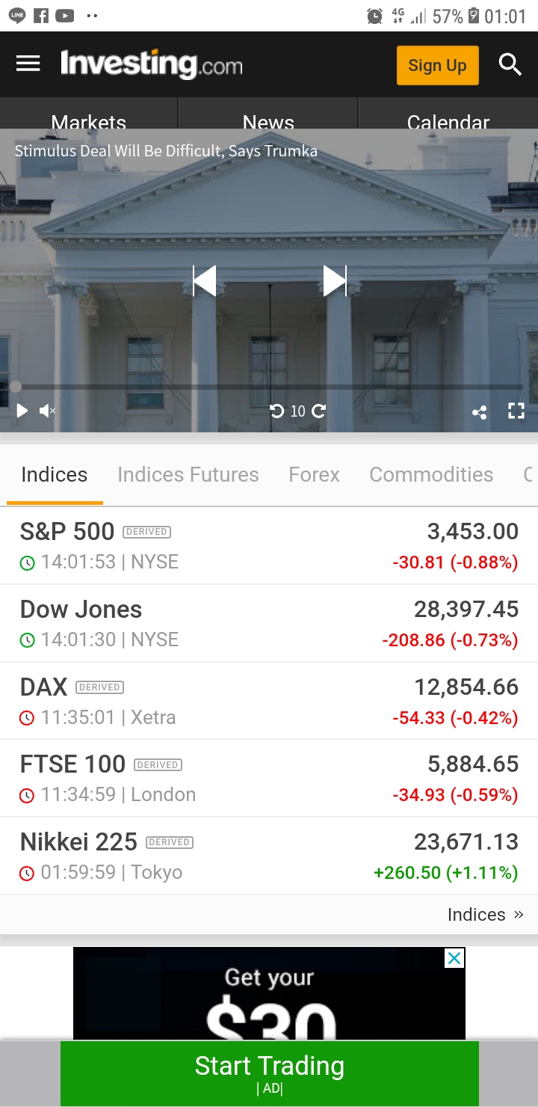This screenshot has width=538, height=1107.
Task: Enter fullscreen video mode
Action: [x=516, y=411]
